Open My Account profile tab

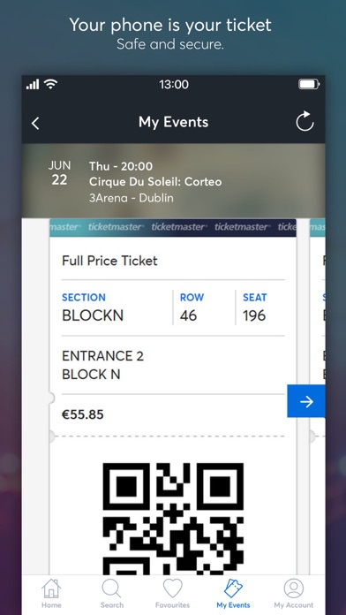[294, 594]
